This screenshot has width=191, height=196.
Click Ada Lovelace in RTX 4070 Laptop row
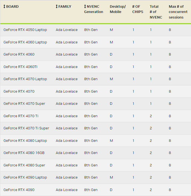click(67, 79)
